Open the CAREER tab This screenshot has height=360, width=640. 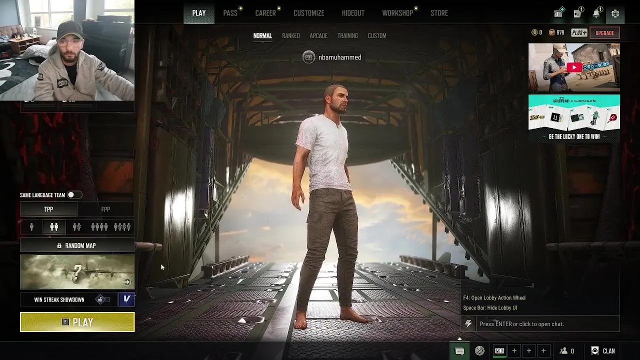pos(265,13)
